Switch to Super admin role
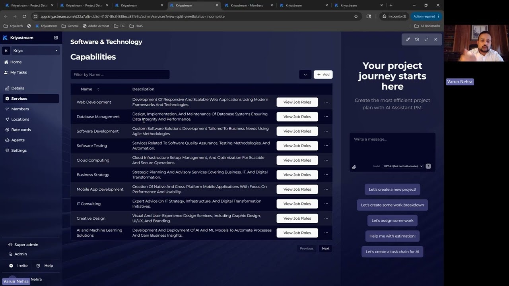Screen dimensions: 509x286 coord(23,245)
